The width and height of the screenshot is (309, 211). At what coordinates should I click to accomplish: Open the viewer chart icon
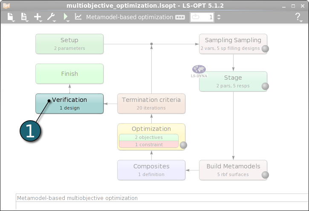pos(78,17)
